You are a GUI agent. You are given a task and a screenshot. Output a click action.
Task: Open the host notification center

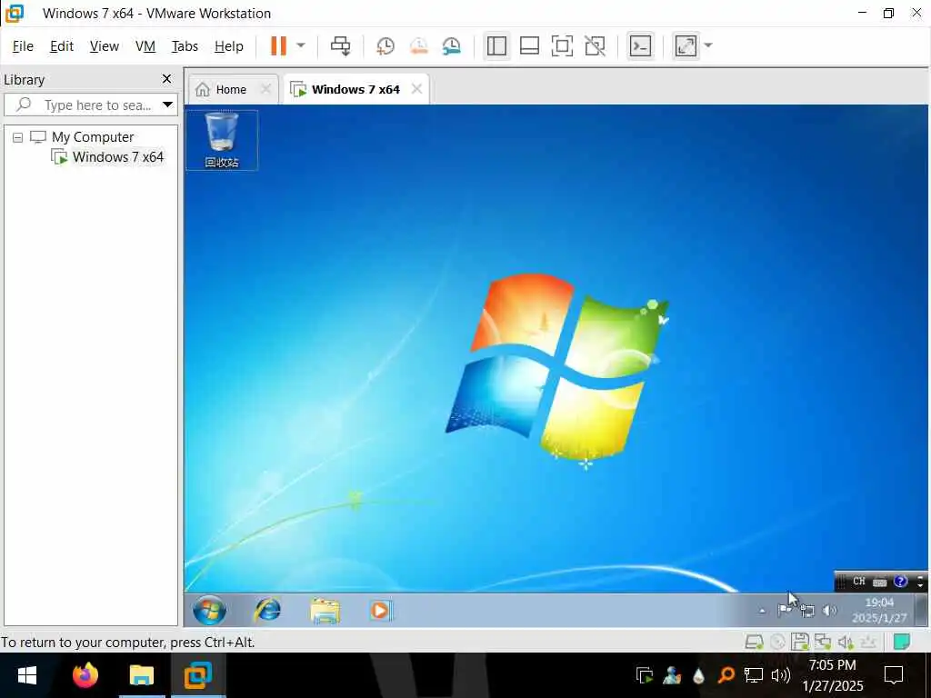[894, 675]
